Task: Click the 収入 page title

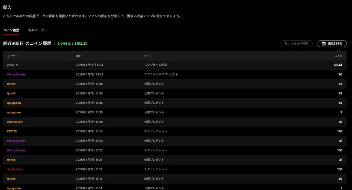Action: point(7,8)
